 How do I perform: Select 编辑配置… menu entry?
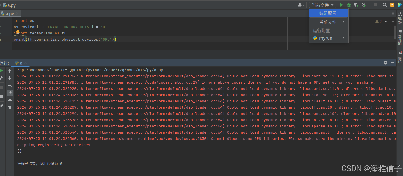[x=329, y=13]
